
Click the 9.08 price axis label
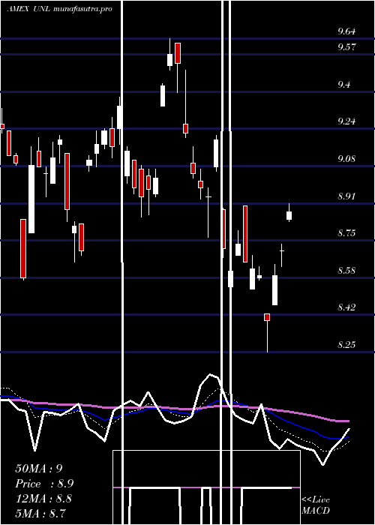pos(346,159)
